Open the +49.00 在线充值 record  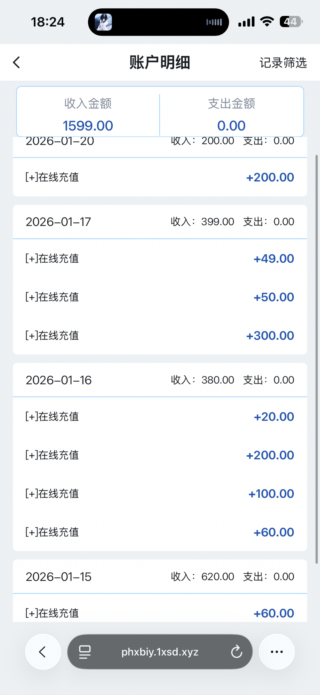click(x=160, y=258)
